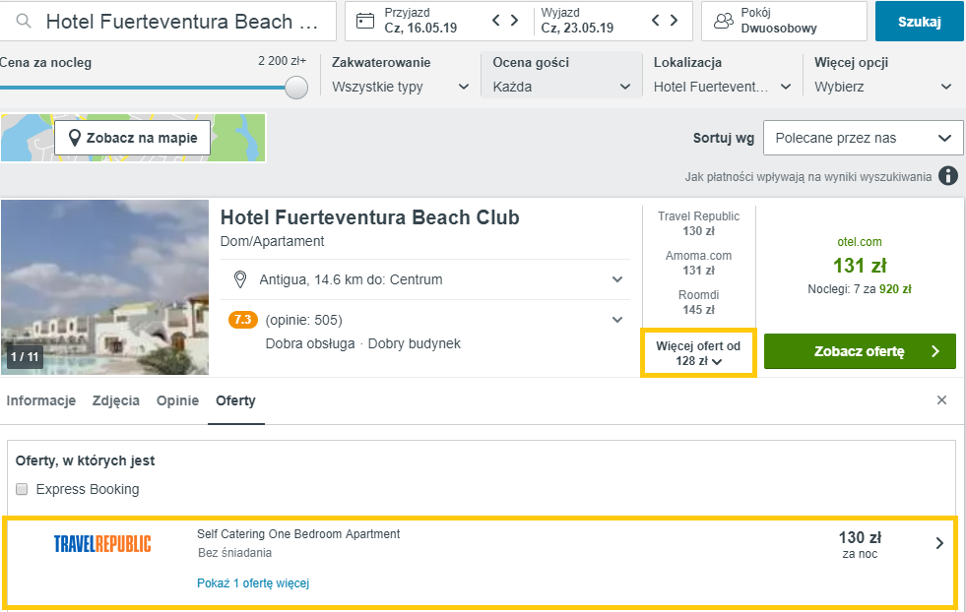The image size is (966, 612).
Task: Open Sortuj wg Polecane przez nas dropdown
Action: click(x=864, y=138)
